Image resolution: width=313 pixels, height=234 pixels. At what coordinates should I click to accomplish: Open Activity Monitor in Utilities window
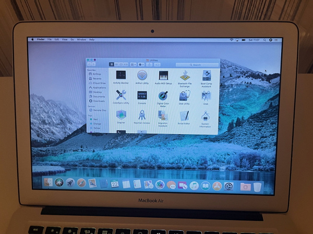(x=121, y=75)
